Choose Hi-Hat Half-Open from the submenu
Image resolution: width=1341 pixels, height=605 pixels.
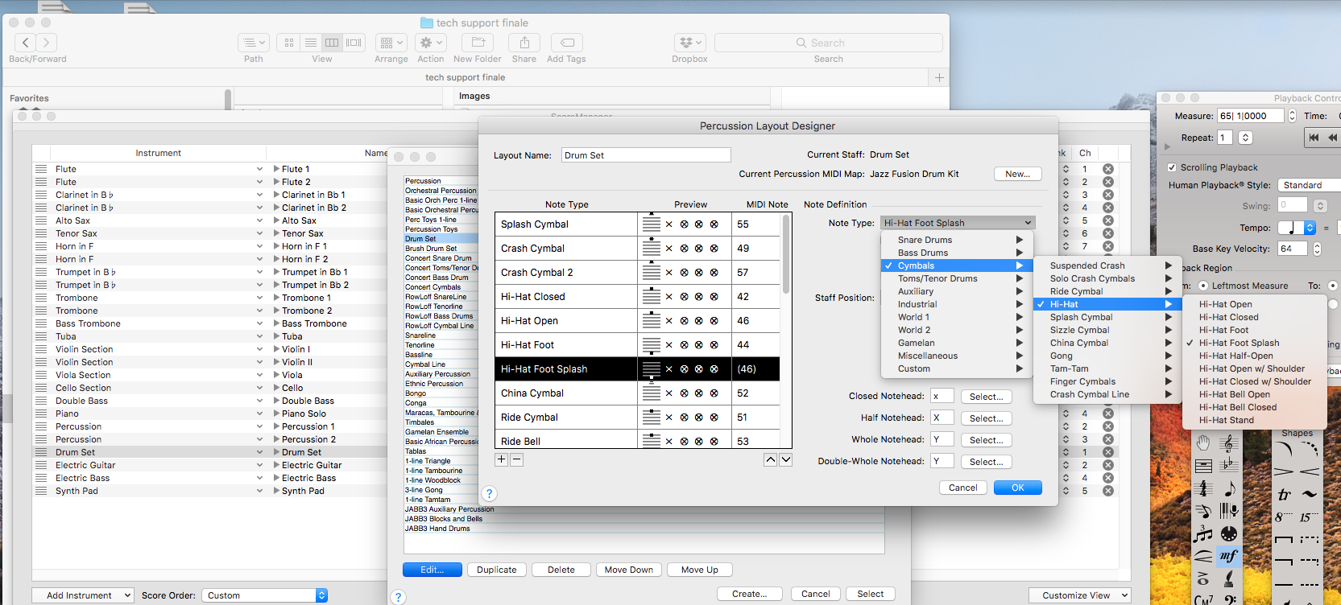pos(1235,356)
